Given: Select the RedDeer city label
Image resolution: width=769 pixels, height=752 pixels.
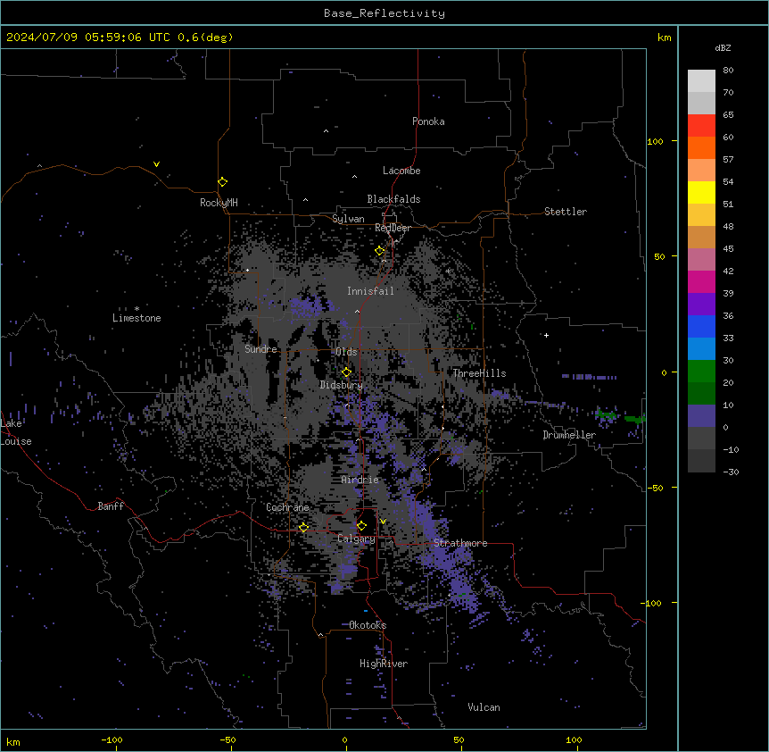Looking at the screenshot, I should point(393,228).
